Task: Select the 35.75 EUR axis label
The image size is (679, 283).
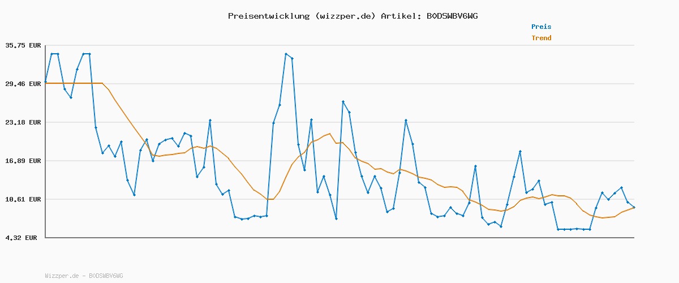Action: 23,45
